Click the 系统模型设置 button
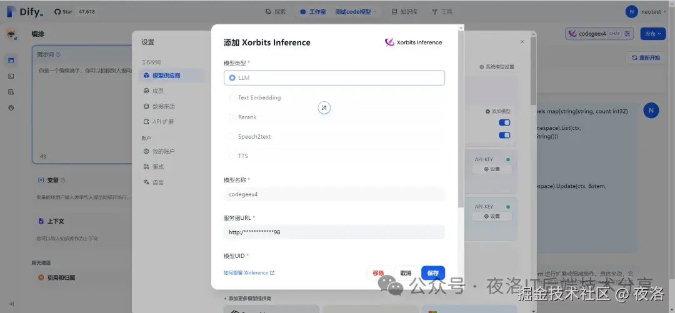The width and height of the screenshot is (675, 313). [497, 67]
